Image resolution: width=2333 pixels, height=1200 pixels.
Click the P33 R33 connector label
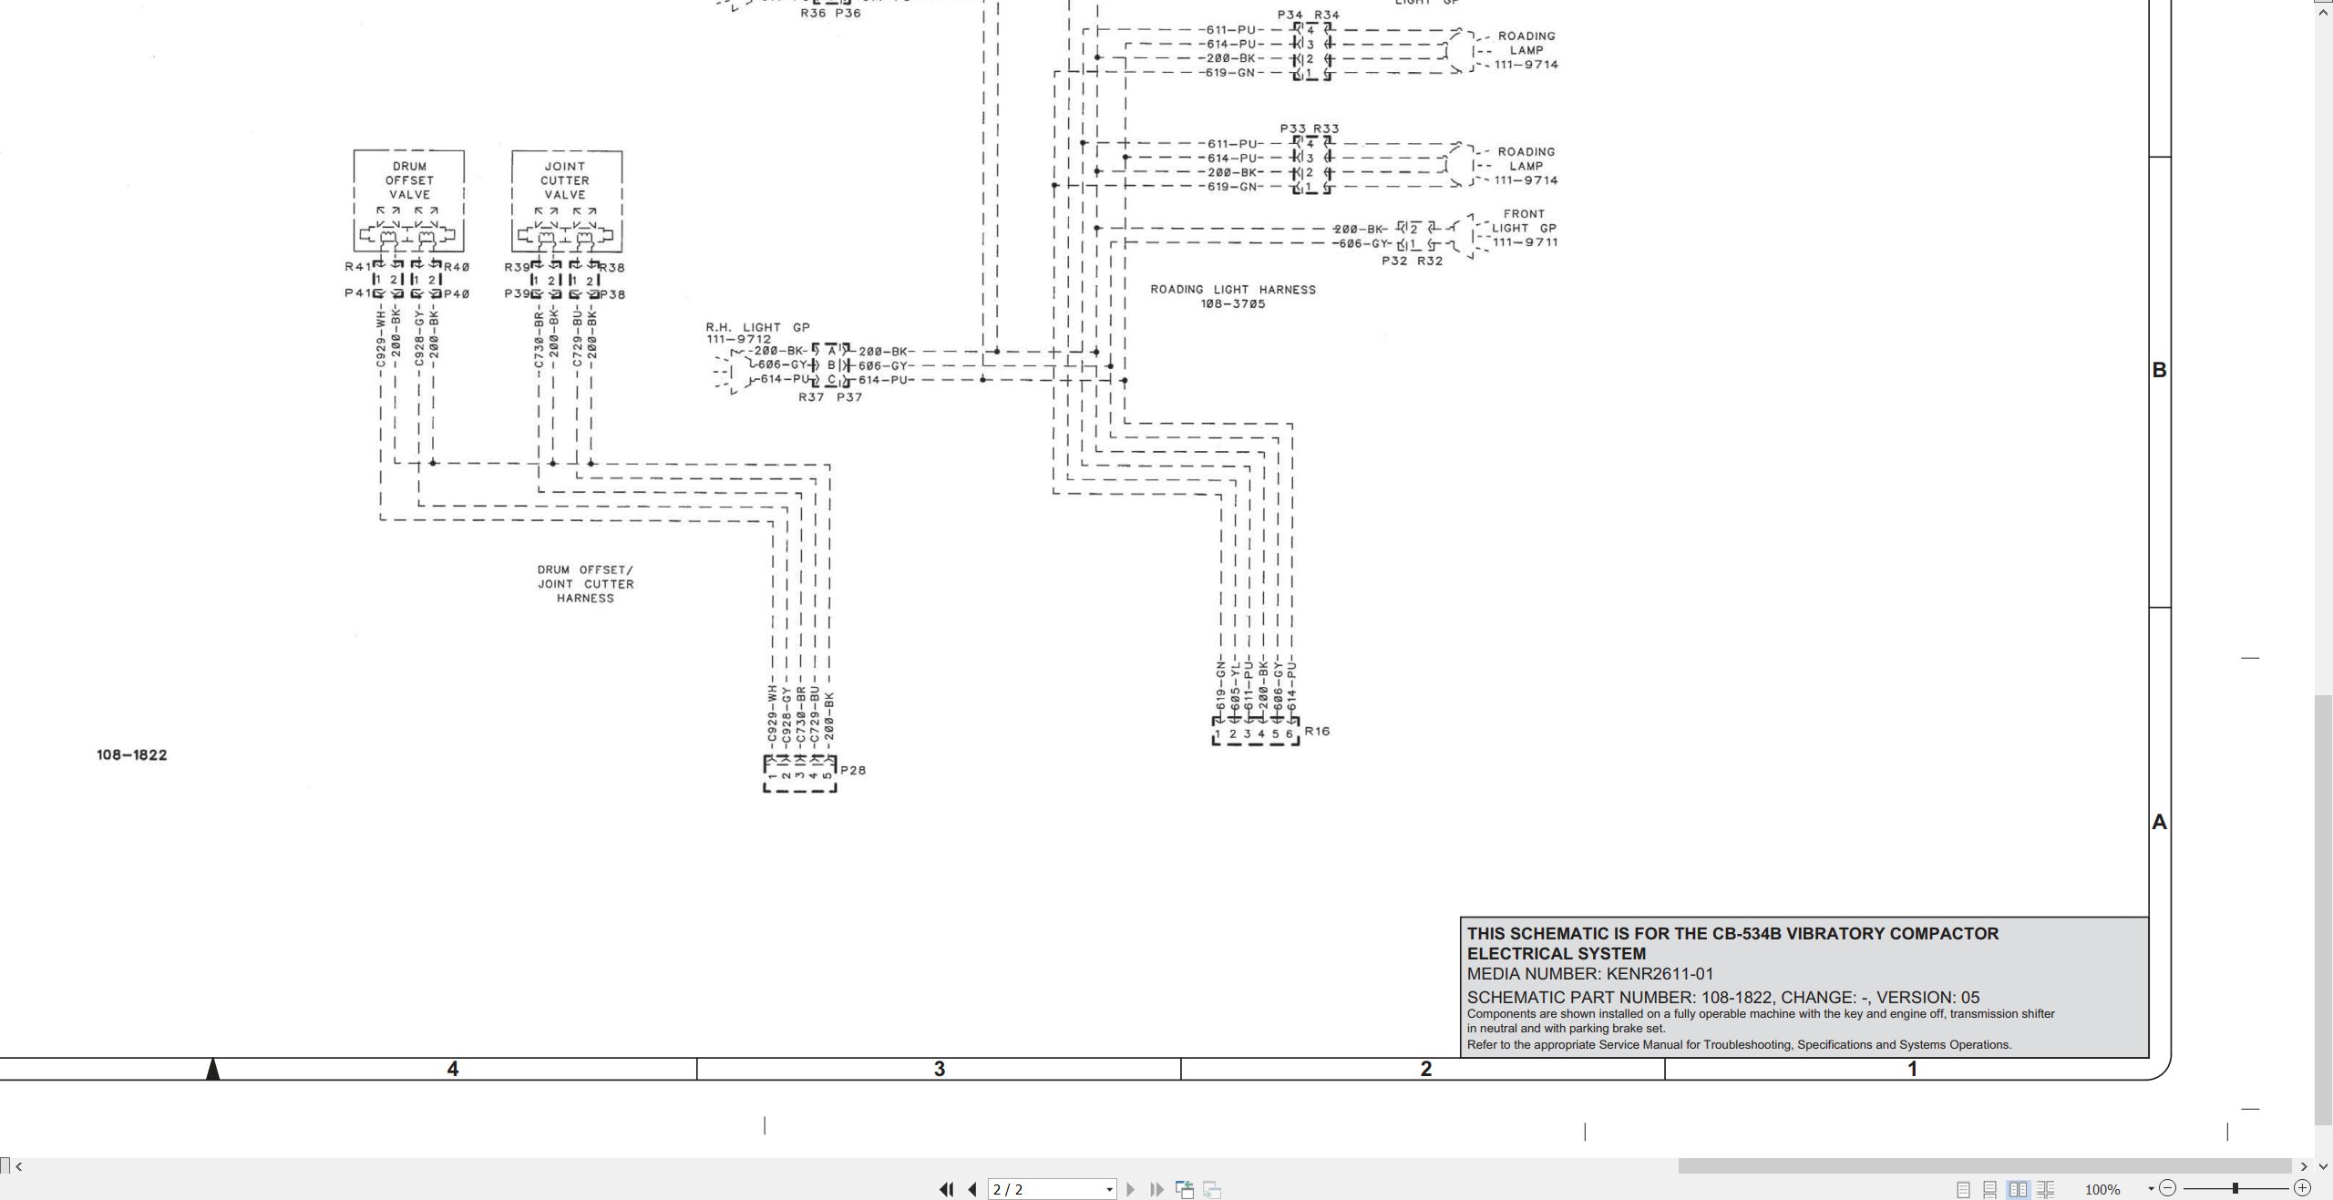(x=1310, y=128)
